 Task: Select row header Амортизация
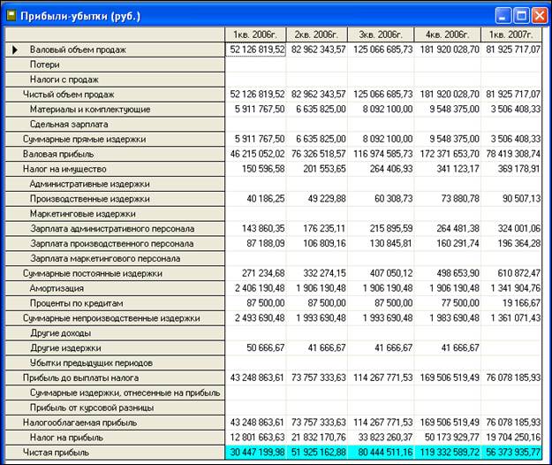pos(115,288)
